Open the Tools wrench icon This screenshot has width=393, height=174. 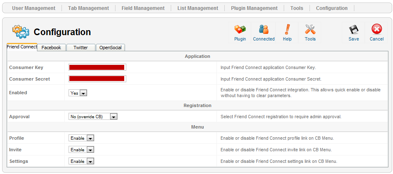(310, 30)
